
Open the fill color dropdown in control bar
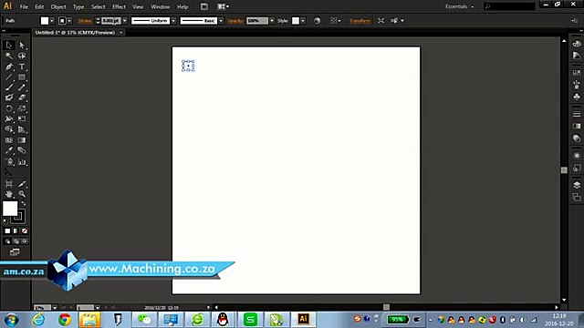(x=52, y=21)
